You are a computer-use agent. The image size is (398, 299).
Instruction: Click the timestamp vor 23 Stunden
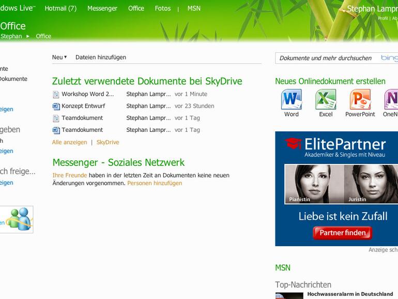tap(194, 106)
